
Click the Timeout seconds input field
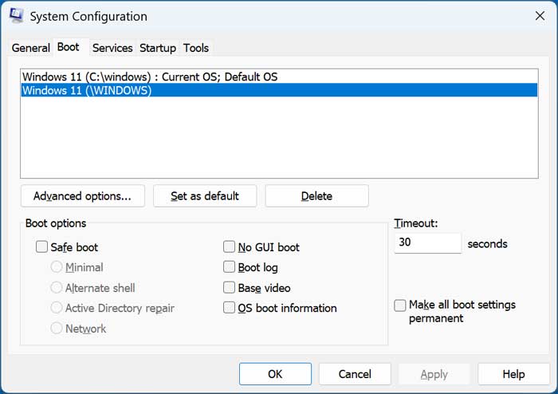tap(428, 242)
